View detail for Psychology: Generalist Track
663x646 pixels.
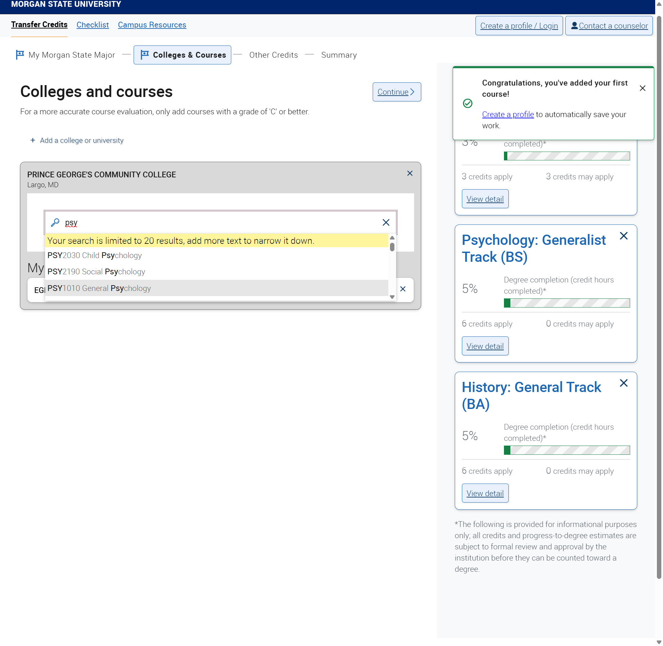tap(485, 346)
